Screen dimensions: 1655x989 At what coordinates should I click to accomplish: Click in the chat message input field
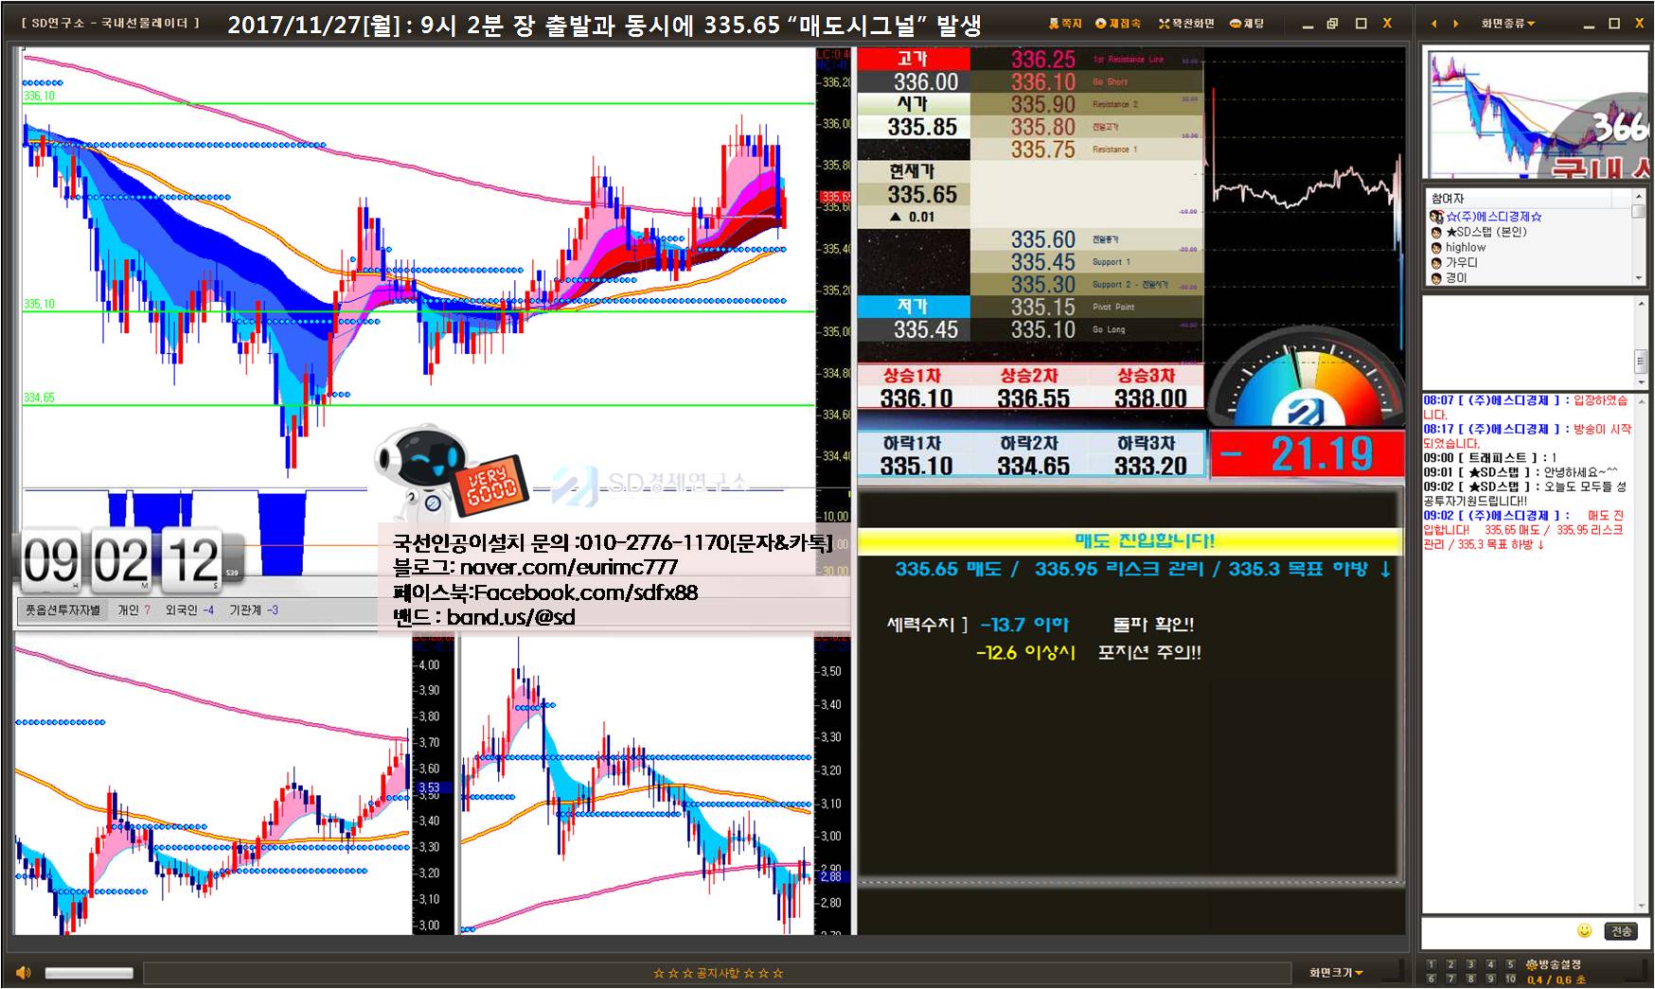[x=1498, y=931]
